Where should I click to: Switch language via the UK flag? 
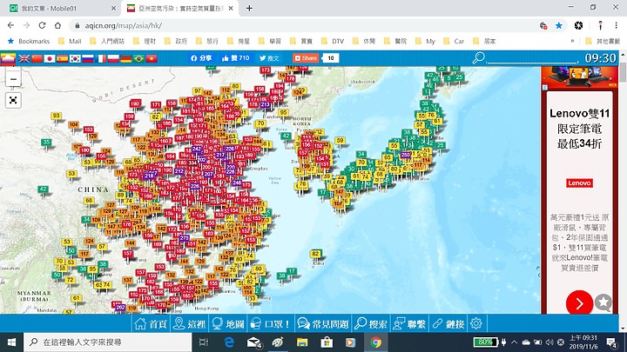pos(24,59)
